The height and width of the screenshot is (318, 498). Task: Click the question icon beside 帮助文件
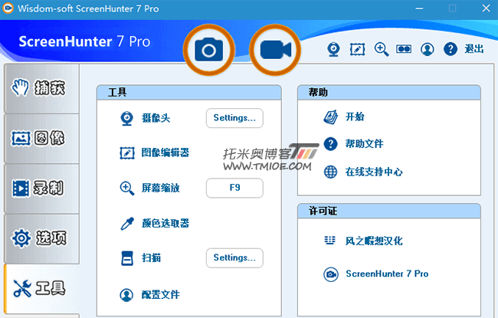[x=331, y=144]
